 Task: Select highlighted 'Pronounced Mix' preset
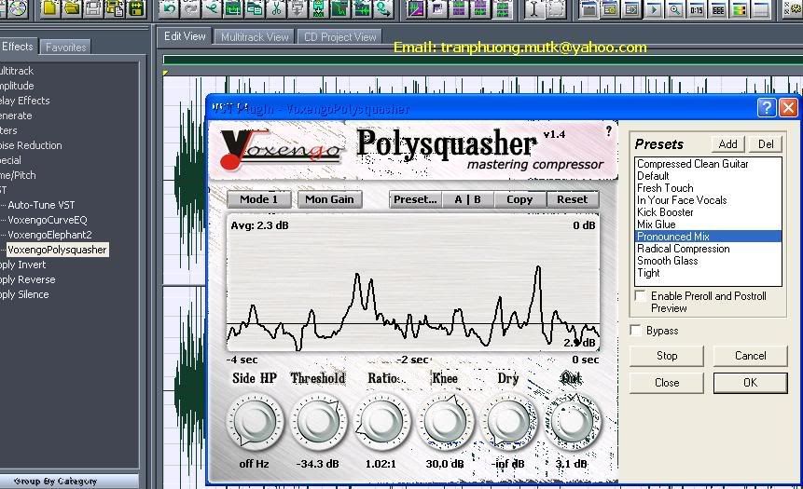point(708,237)
